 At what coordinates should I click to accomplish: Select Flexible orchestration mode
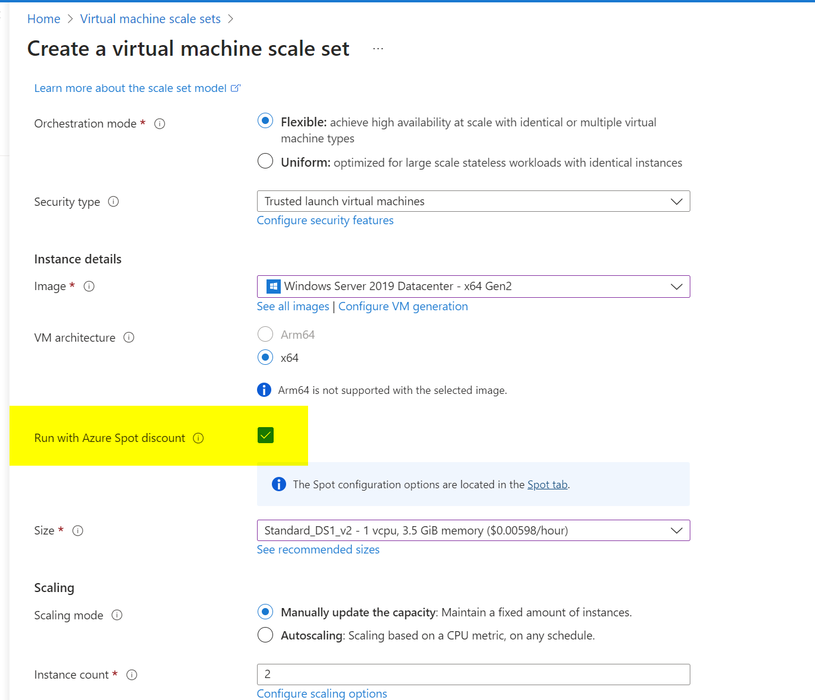pos(265,121)
